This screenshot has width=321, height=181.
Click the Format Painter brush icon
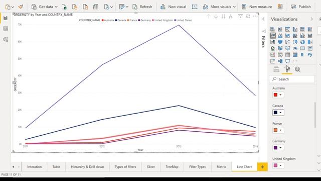[21, 7]
